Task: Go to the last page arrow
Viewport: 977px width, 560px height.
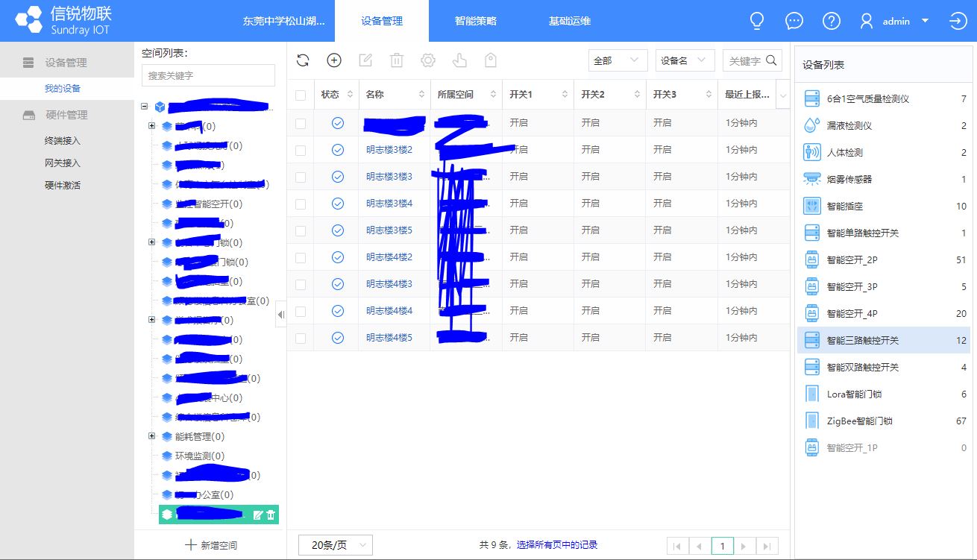Action: 767,546
